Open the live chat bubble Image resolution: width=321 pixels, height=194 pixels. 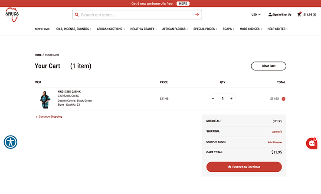[311, 143]
